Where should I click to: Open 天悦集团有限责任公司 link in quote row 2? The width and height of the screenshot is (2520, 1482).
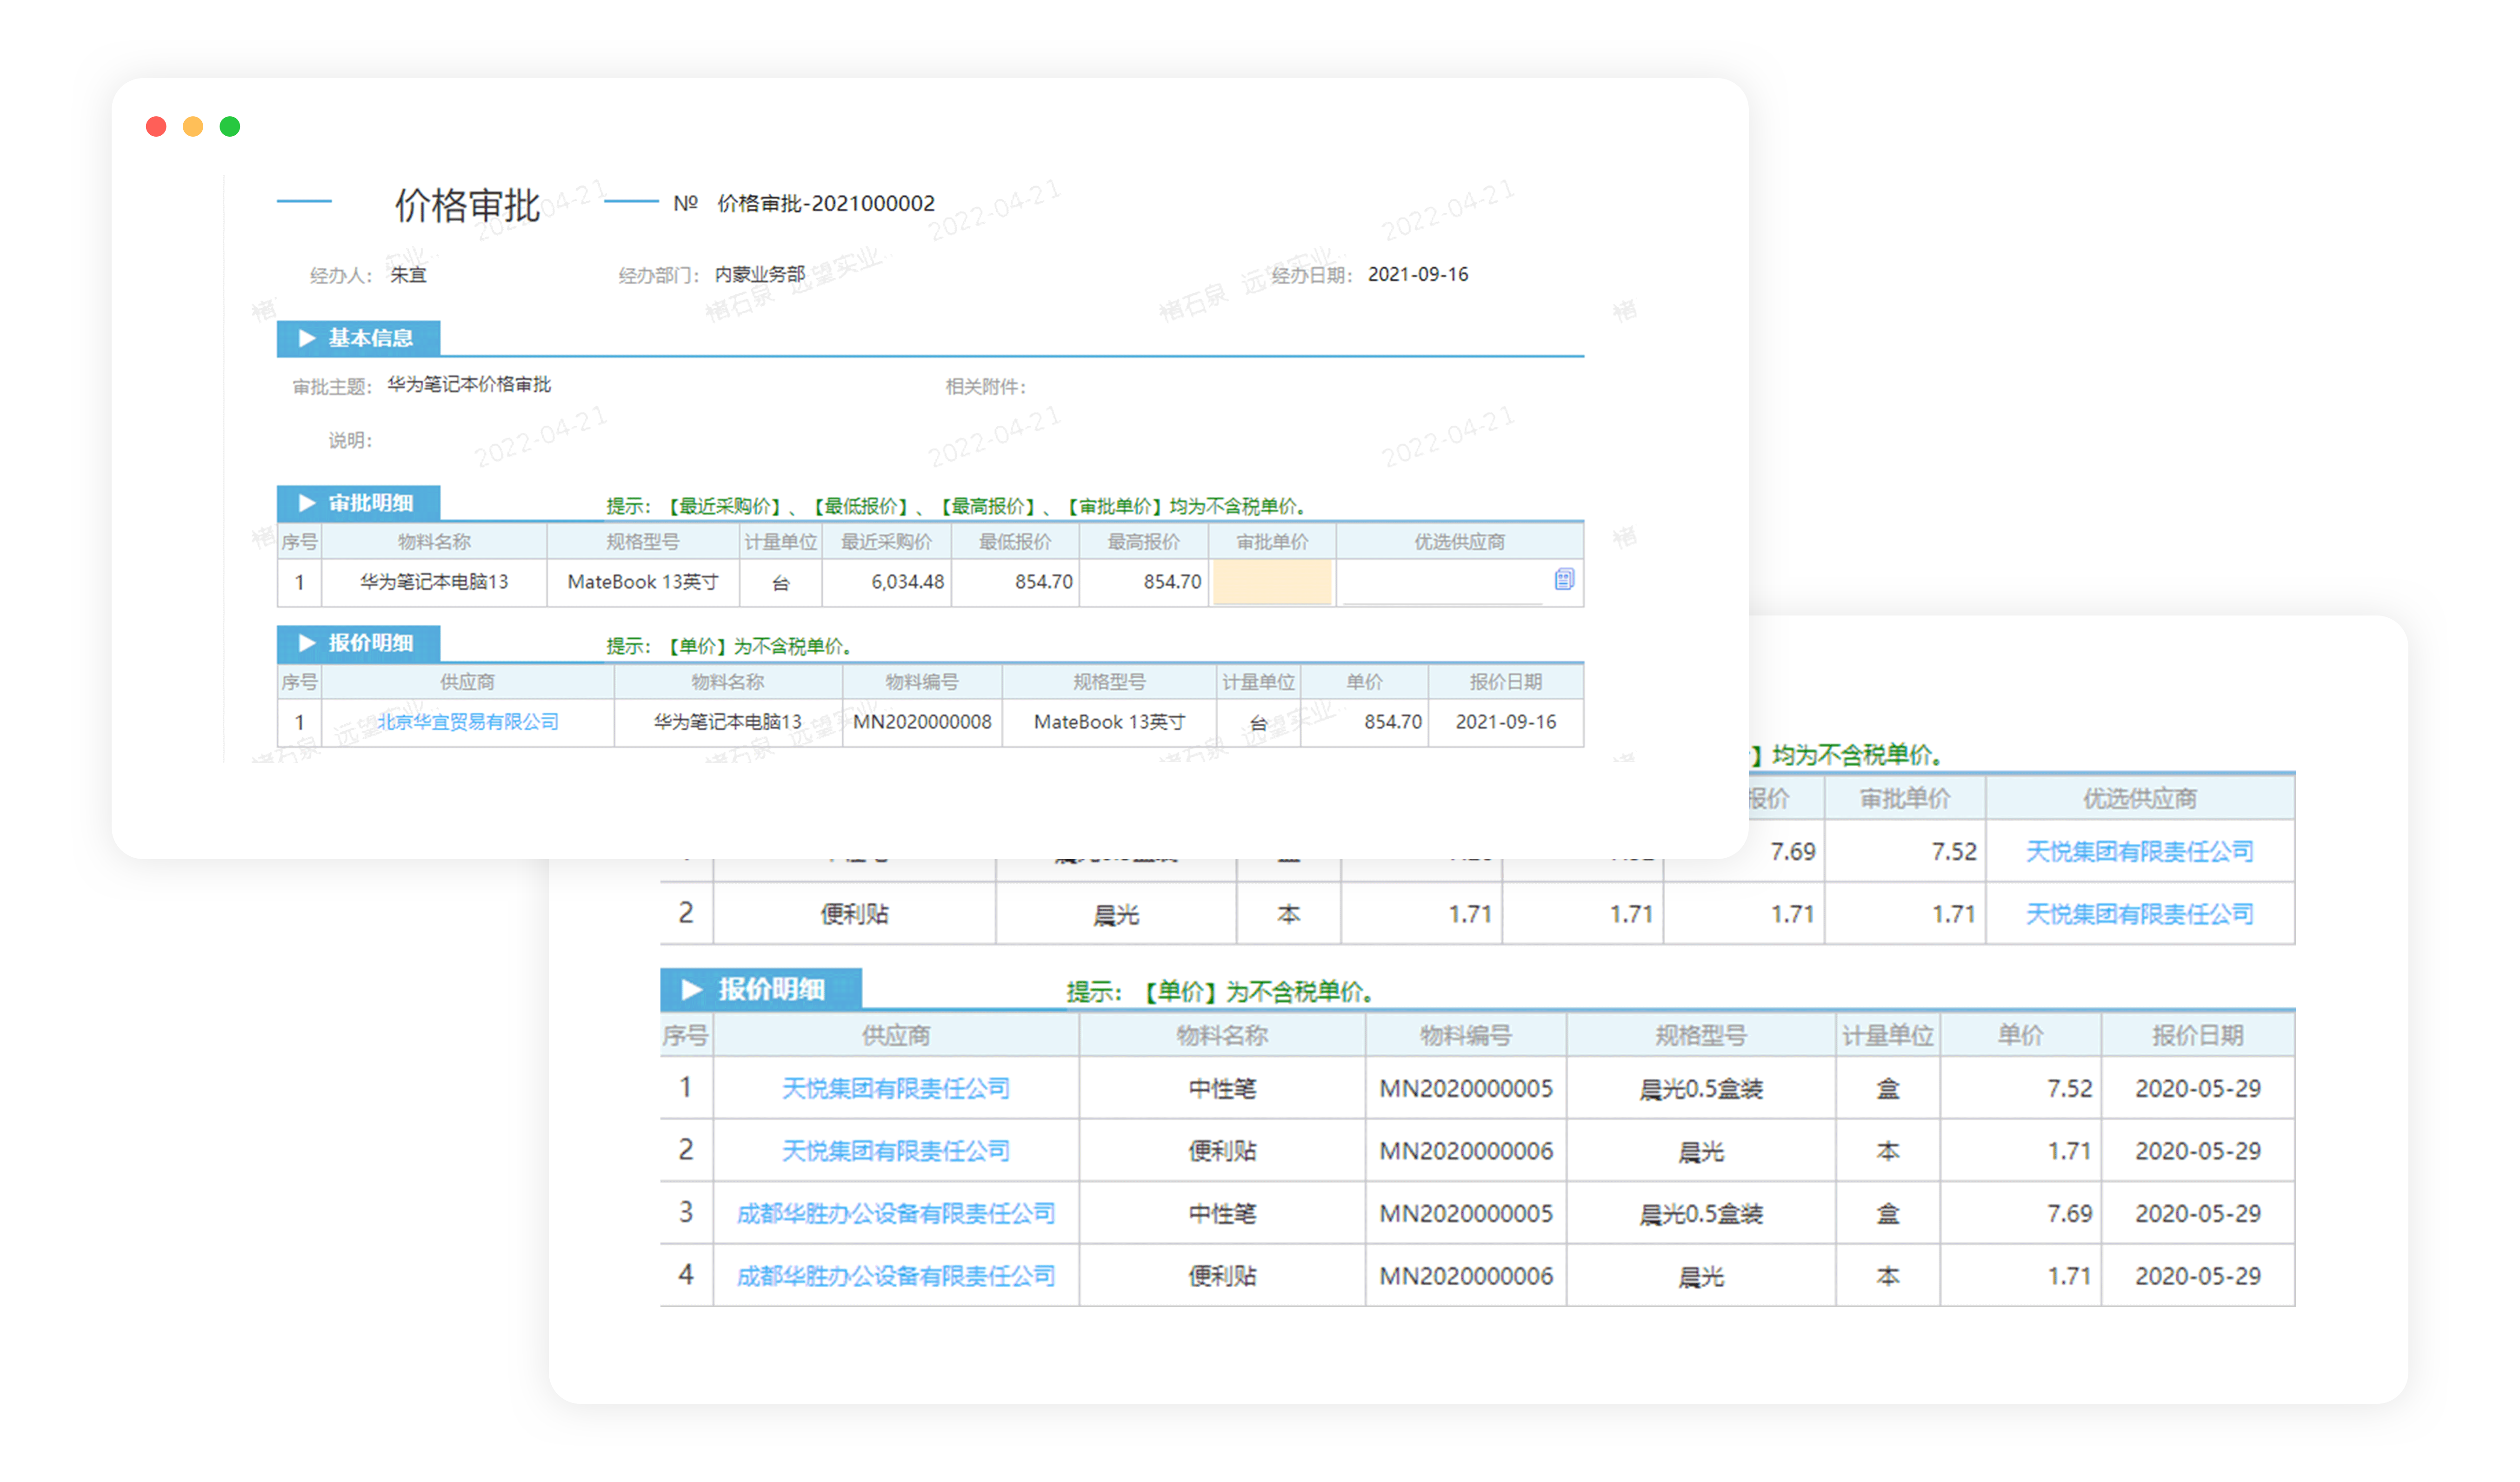tap(895, 1150)
